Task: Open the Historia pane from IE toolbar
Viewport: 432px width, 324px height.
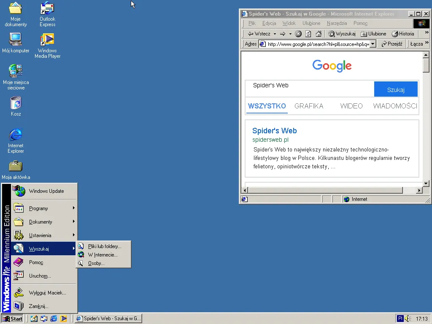Action: [x=403, y=34]
